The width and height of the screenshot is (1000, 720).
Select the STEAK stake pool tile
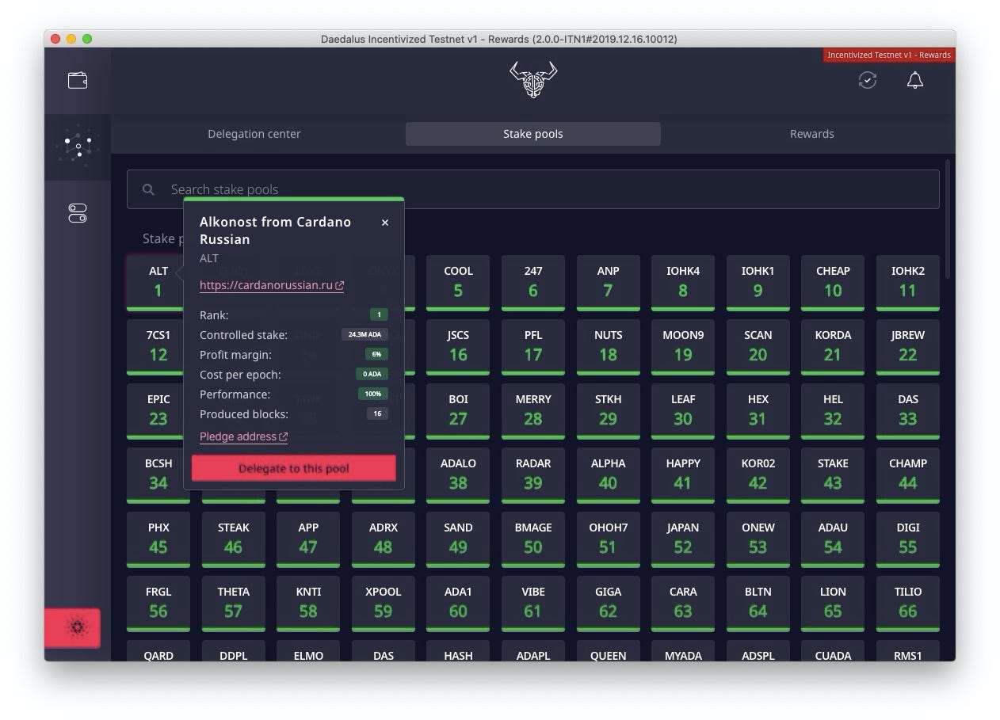233,539
